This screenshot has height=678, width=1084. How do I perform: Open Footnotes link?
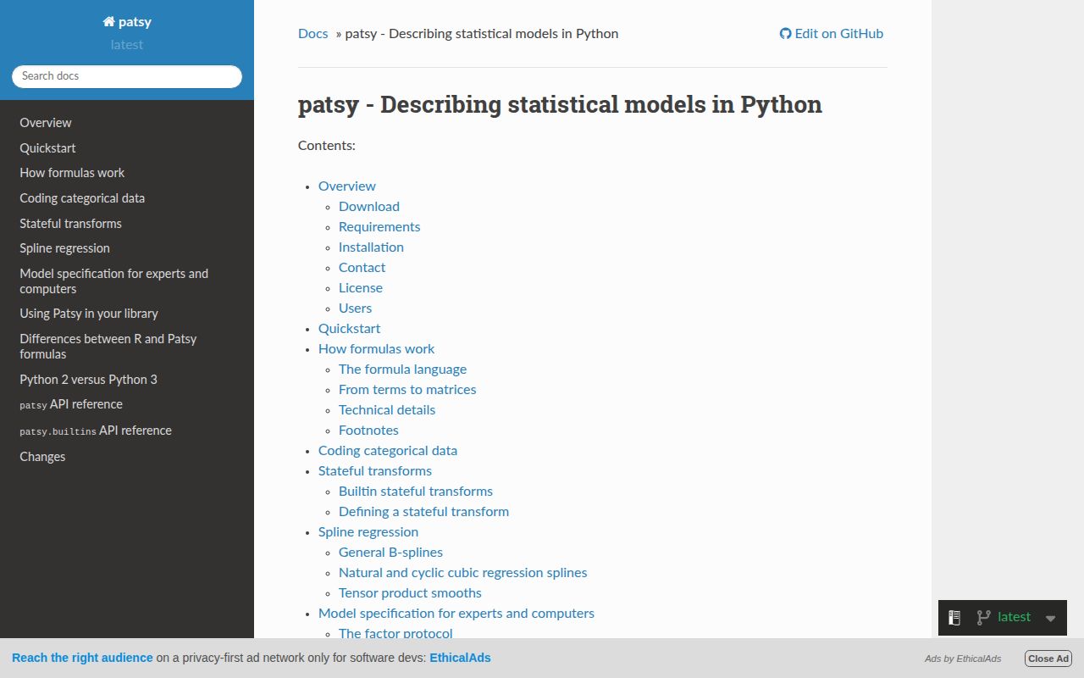[368, 431]
